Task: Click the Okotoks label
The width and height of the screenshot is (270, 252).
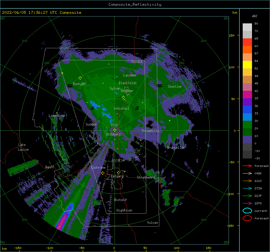Action: pyautogui.click(x=120, y=200)
